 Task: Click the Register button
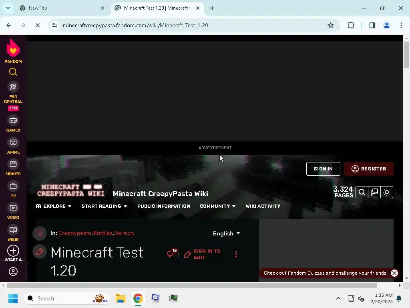tap(369, 169)
